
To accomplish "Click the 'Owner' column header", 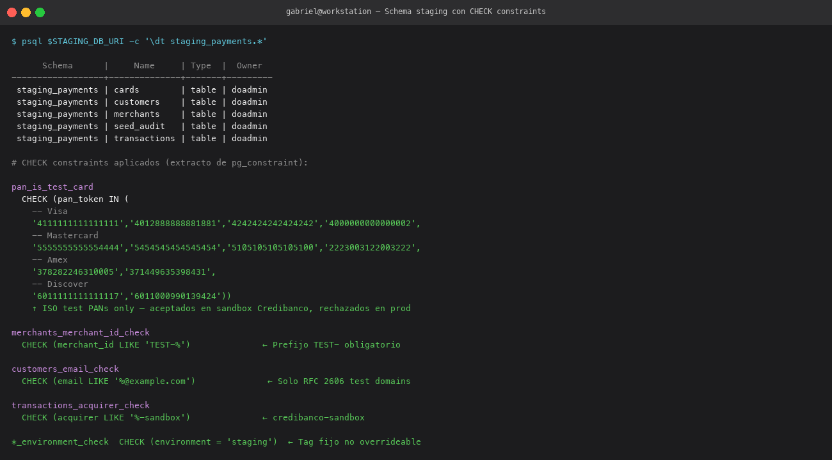I will tap(250, 66).
